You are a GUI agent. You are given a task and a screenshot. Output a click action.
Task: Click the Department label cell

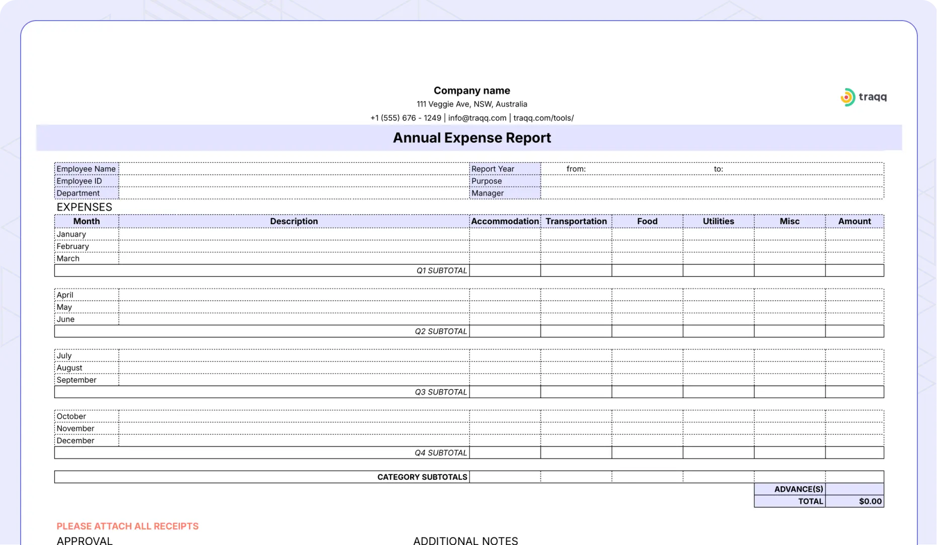[87, 193]
